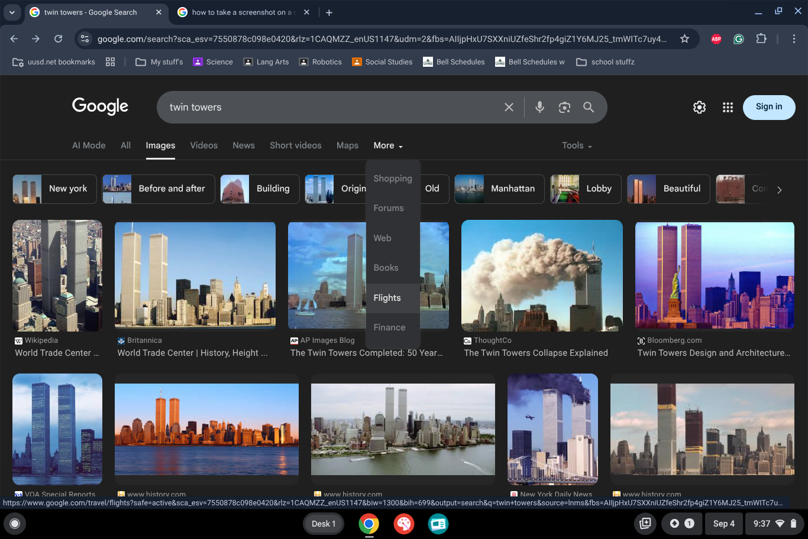Filter results by Before and after
The image size is (808, 539).
pos(159,189)
